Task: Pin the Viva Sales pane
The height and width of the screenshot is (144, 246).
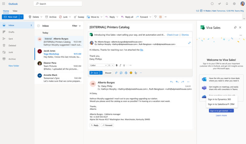Action: coord(235,28)
